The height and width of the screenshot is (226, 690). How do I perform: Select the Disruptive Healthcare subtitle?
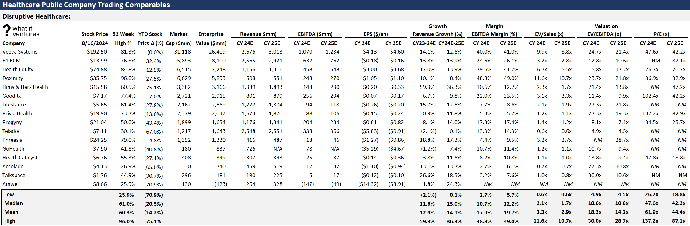point(37,16)
